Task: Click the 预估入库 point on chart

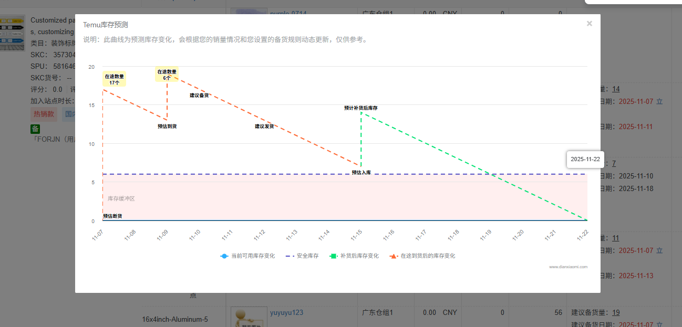Action: [x=361, y=172]
